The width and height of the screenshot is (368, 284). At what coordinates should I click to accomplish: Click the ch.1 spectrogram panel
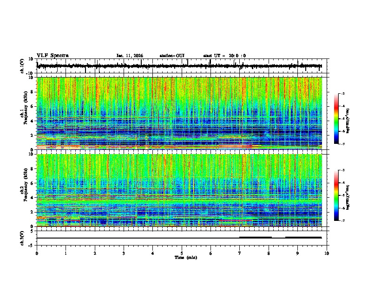click(179, 113)
